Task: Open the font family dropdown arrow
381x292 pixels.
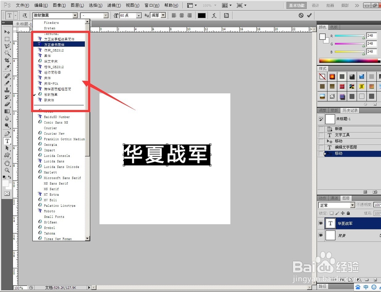Action: click(x=75, y=15)
